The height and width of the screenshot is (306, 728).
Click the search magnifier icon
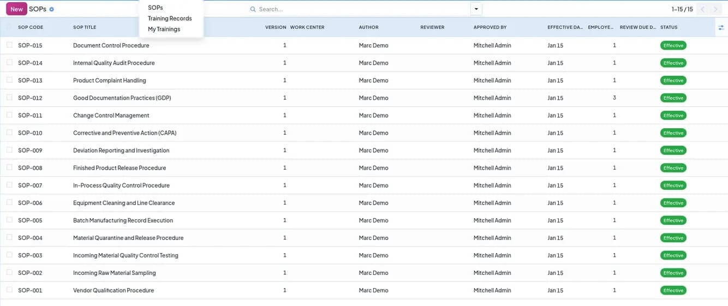[x=253, y=9]
